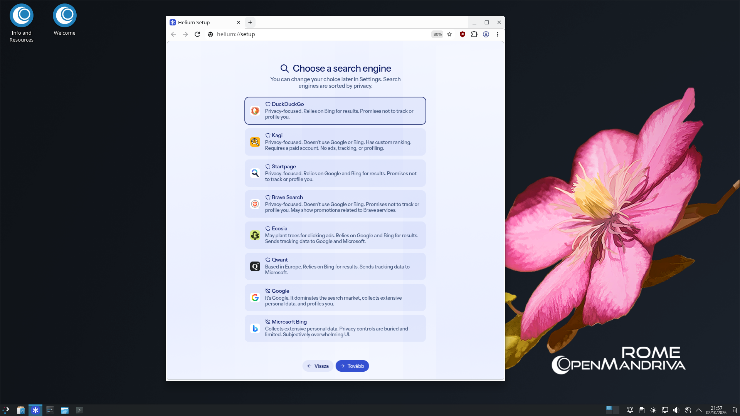Open the brightness tray icon
This screenshot has height=416, width=740.
click(x=653, y=410)
